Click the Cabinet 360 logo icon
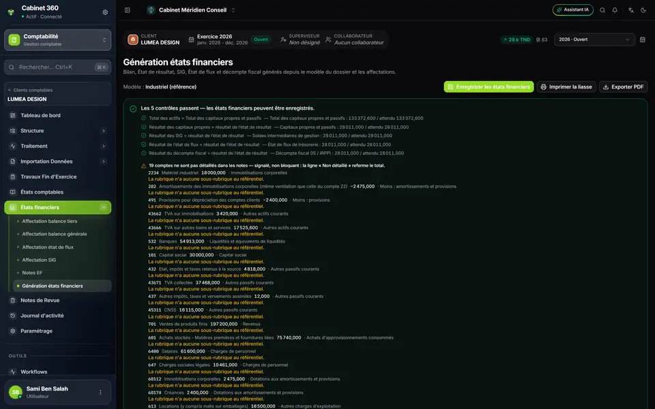The width and height of the screenshot is (655, 409). [x=12, y=12]
